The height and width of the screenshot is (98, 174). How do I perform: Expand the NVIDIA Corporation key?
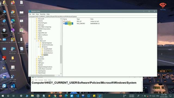point(35,29)
